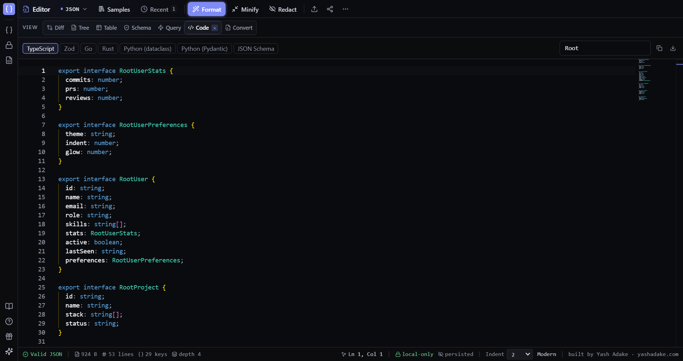This screenshot has width=683, height=361.
Task: Click the RootUserPreferences type on line 22
Action: pyautogui.click(x=146, y=260)
